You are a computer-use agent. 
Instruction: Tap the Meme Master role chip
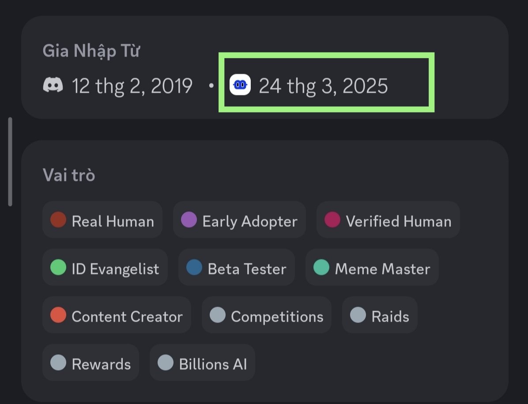[x=372, y=268]
